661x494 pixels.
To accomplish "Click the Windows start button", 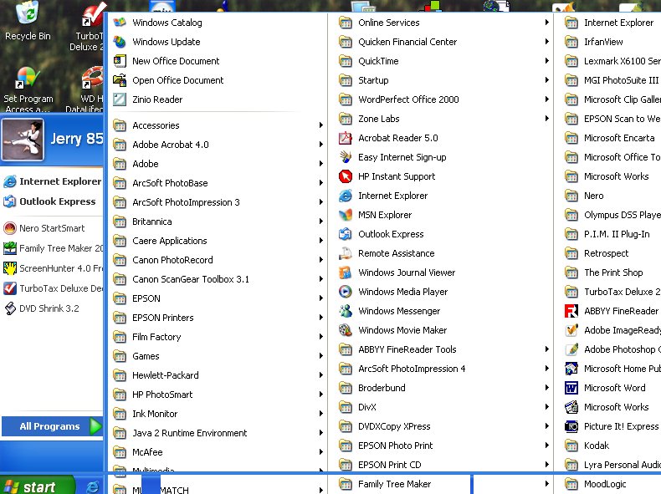I will click(38, 486).
